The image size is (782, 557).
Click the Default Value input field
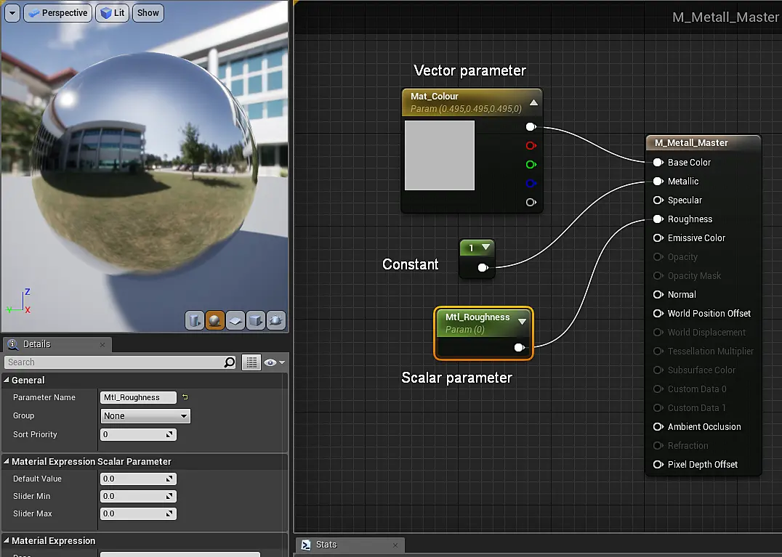coord(138,479)
